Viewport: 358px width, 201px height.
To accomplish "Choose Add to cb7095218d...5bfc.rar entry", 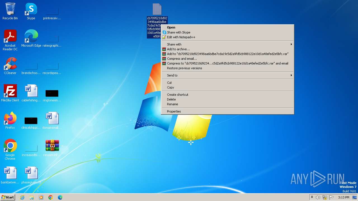I will tap(228, 54).
